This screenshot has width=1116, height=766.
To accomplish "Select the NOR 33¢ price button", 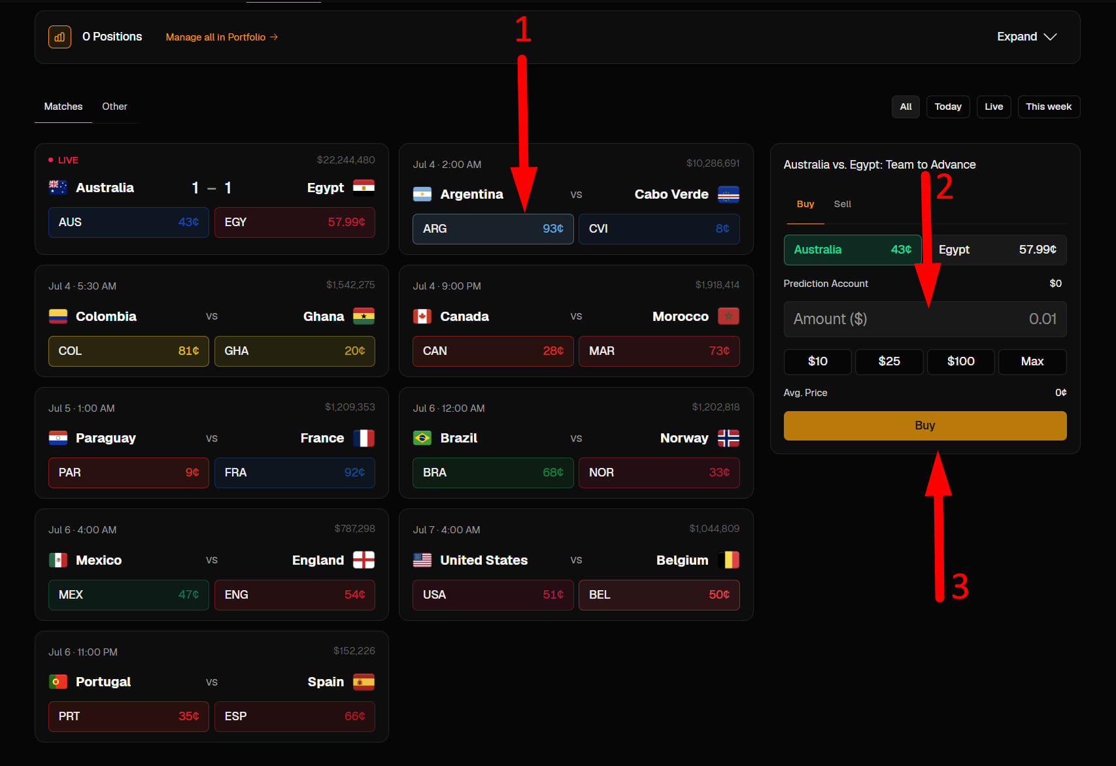I will [x=659, y=473].
